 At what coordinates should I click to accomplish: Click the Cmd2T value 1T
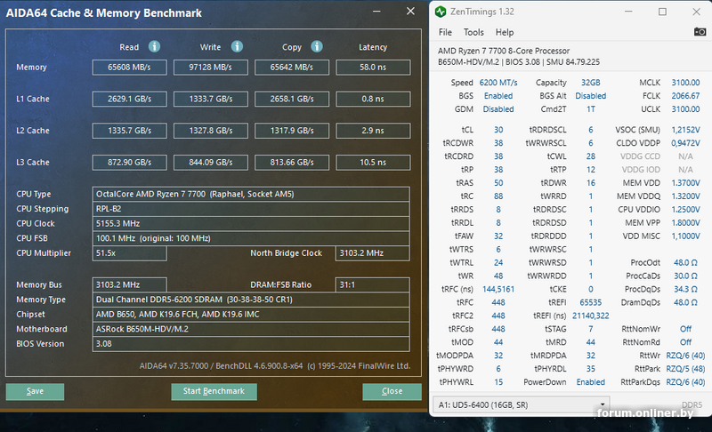coord(591,109)
